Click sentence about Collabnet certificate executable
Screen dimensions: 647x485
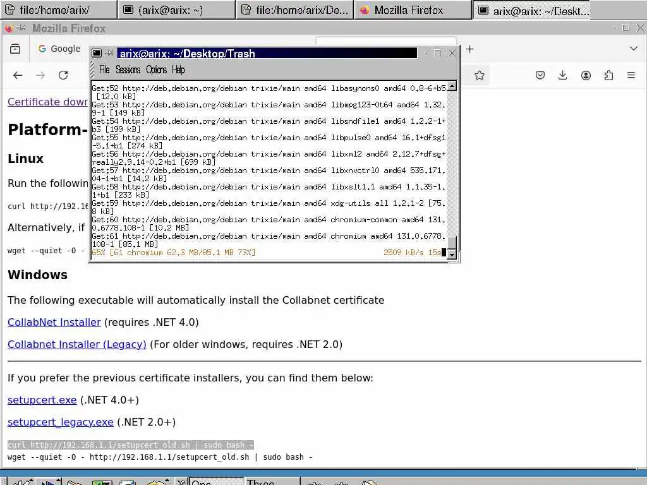pyautogui.click(x=196, y=300)
